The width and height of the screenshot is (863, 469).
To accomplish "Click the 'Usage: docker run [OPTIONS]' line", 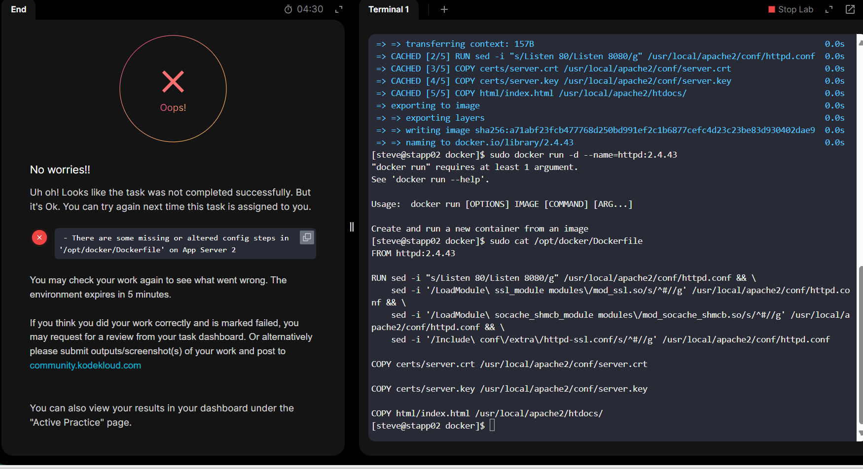I will point(502,204).
